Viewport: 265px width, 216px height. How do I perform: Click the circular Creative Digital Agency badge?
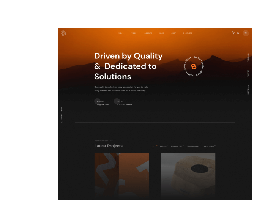point(194,67)
